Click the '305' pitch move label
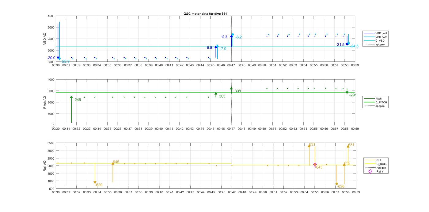This screenshot has height=212, width=429. [x=222, y=96]
